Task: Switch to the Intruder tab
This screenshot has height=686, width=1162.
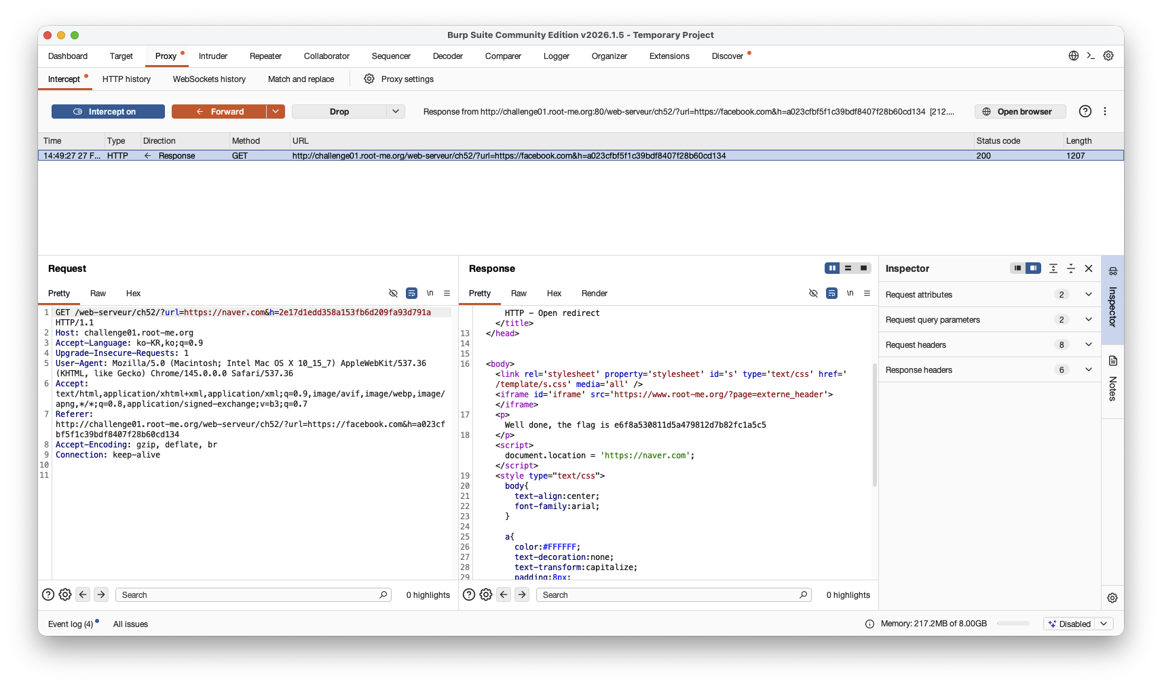Action: point(213,56)
